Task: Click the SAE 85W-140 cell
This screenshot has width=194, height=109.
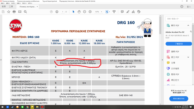Action: [126, 95]
